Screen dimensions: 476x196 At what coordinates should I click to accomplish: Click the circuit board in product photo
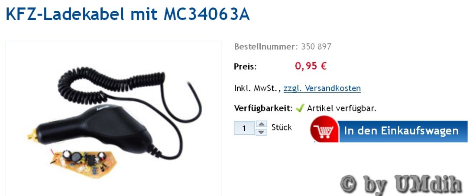click(84, 162)
